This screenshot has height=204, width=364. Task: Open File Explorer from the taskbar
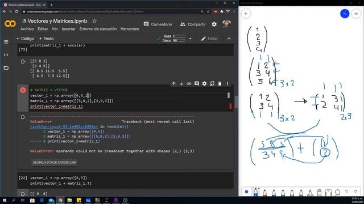click(x=69, y=200)
